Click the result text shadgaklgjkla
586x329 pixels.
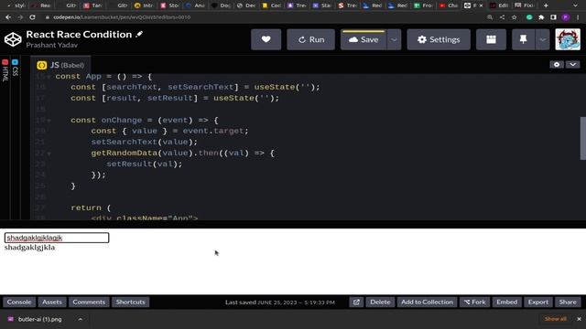point(29,248)
